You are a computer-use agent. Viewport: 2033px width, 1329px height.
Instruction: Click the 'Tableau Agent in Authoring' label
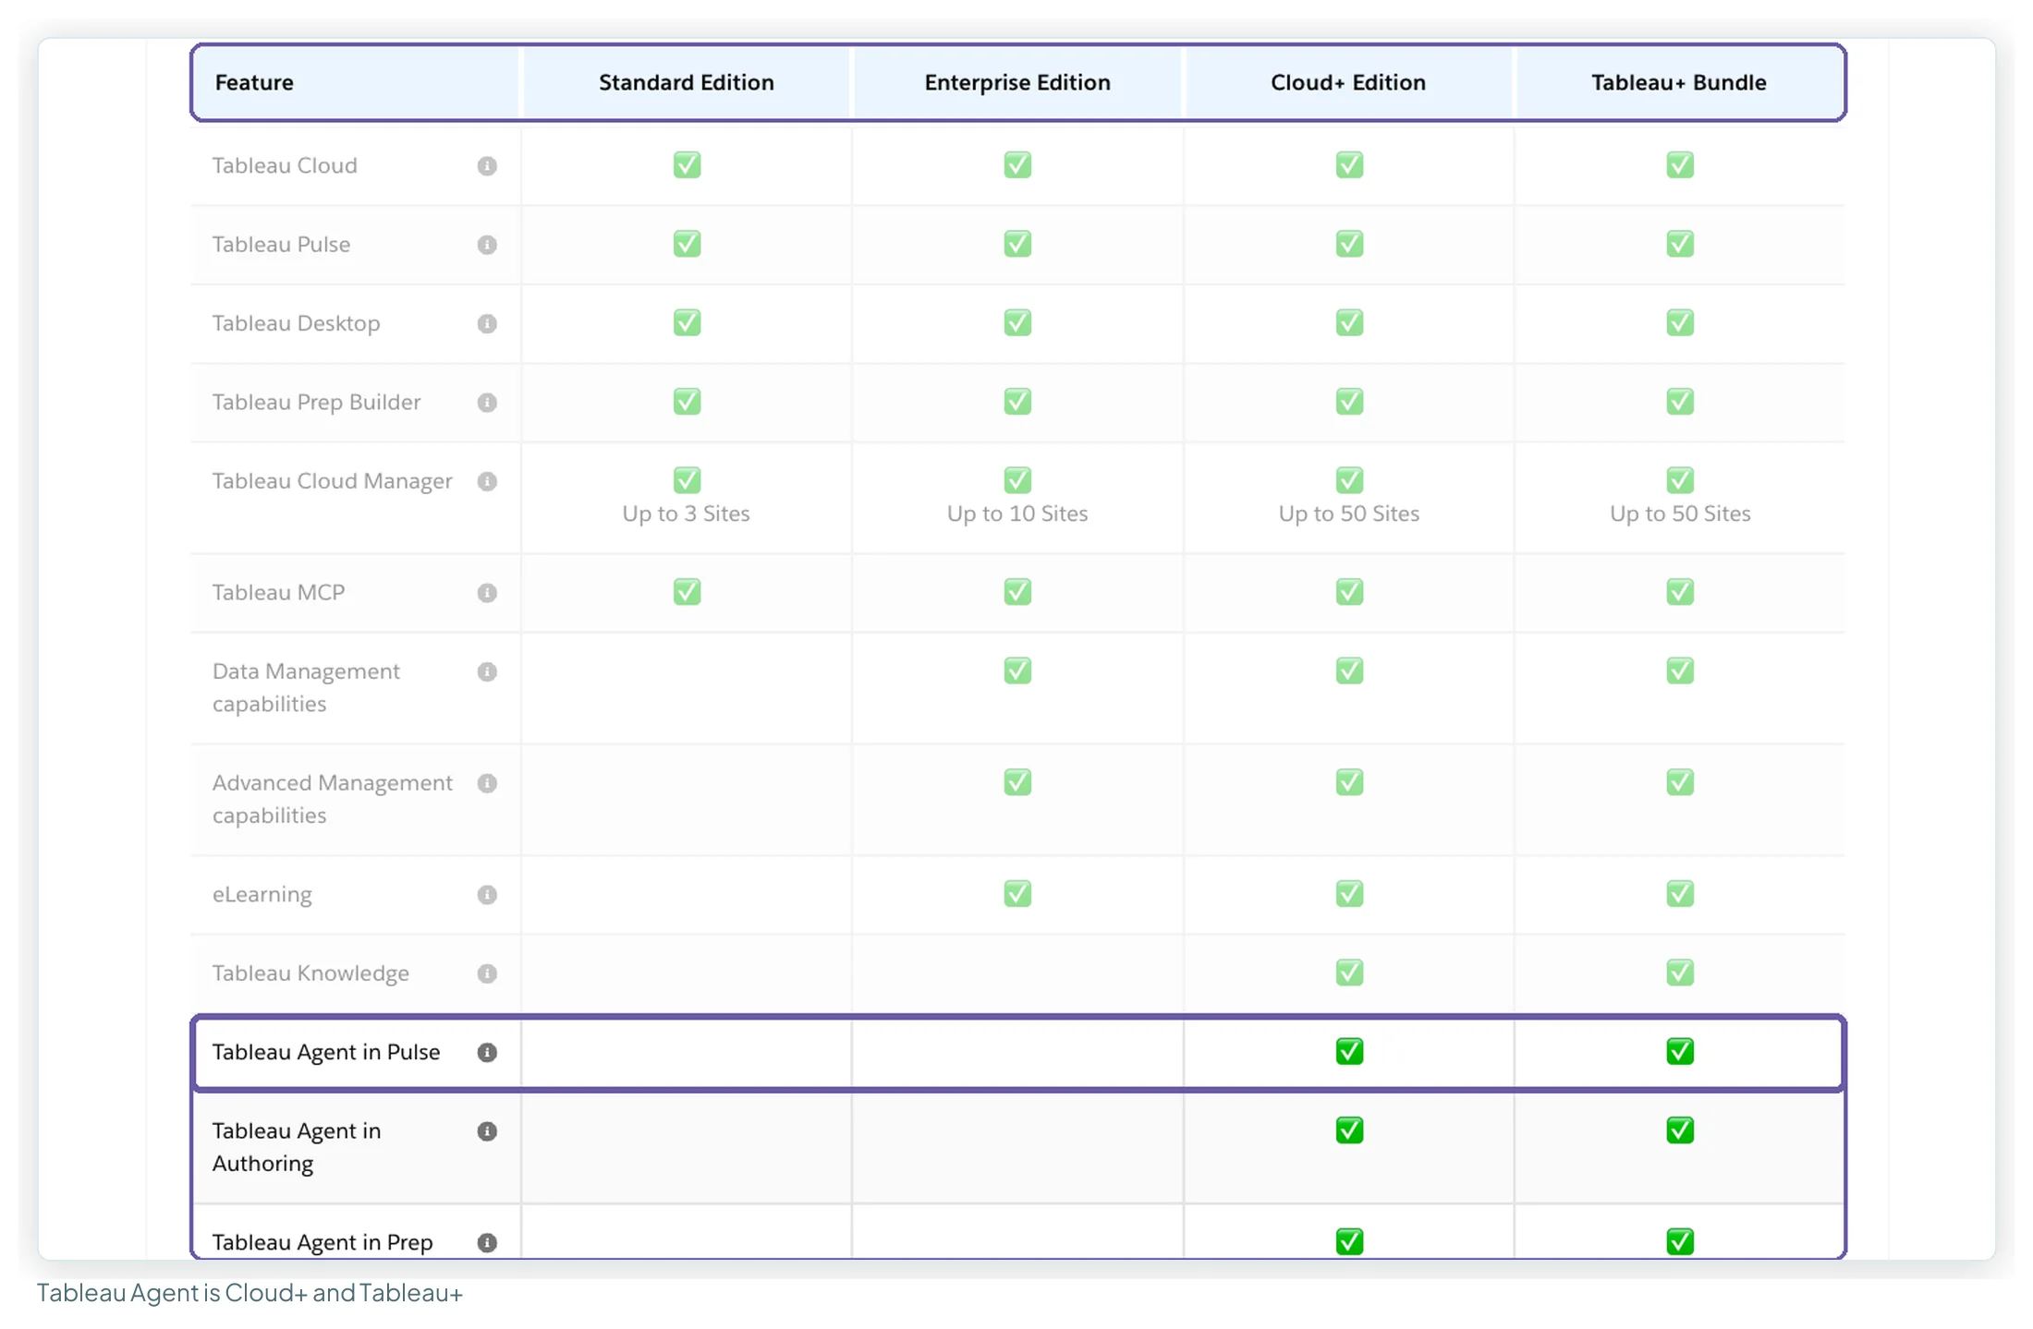[297, 1147]
